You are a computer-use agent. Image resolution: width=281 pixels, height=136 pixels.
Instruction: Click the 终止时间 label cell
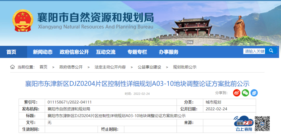pyautogui.click(x=111, y=129)
